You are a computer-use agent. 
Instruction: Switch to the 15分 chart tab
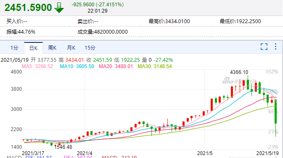90,48
